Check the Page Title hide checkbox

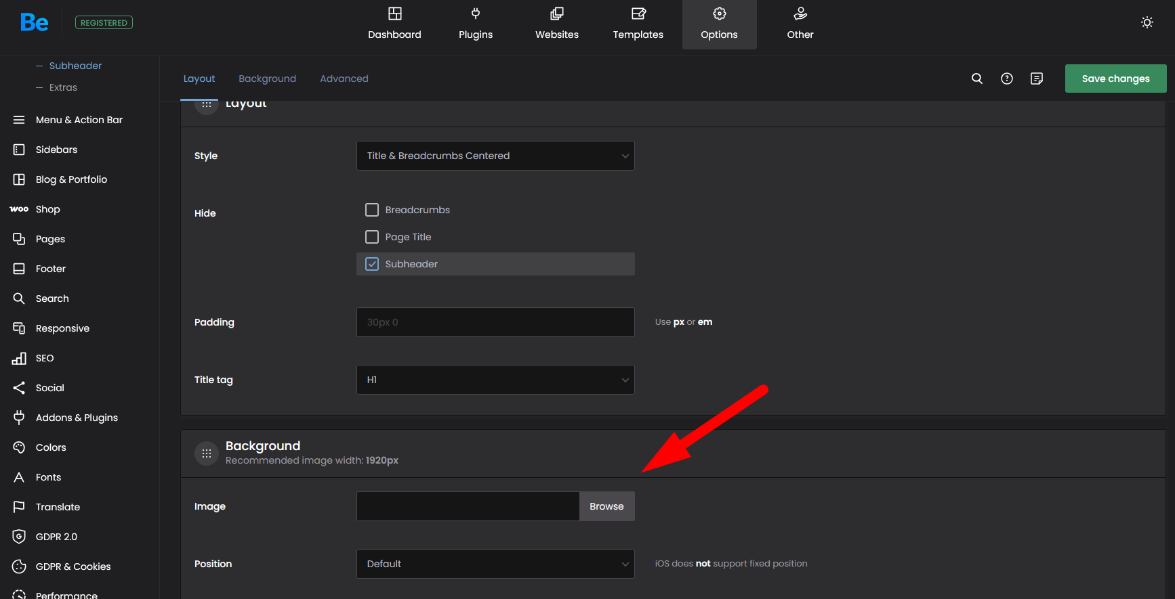pyautogui.click(x=372, y=237)
